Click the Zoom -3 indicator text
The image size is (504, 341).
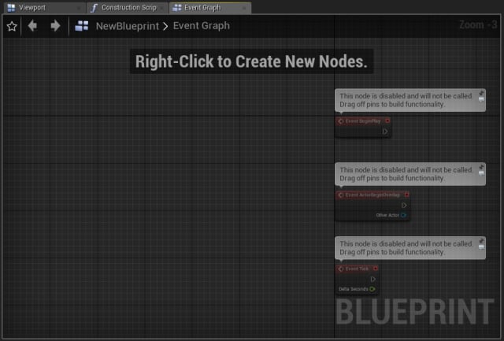pyautogui.click(x=478, y=24)
